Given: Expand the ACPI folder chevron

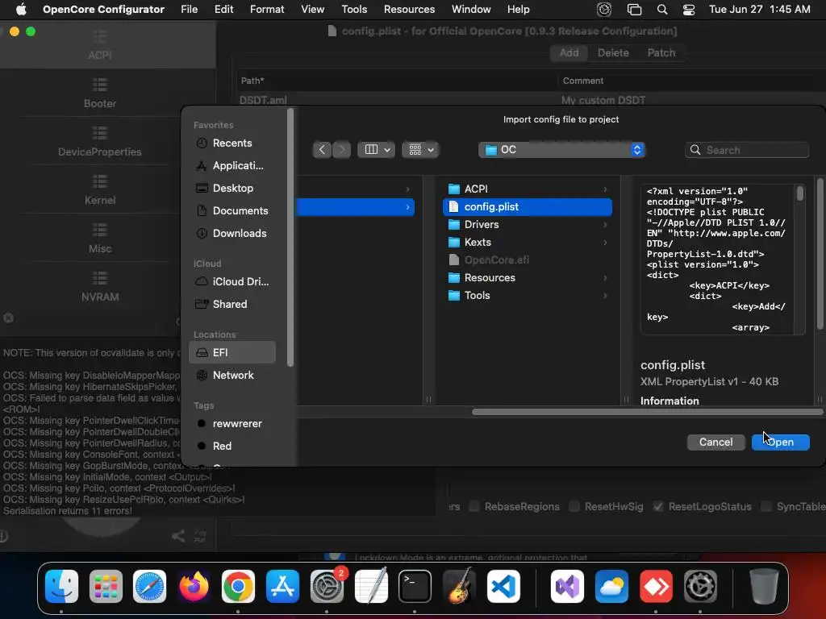Looking at the screenshot, I should (x=605, y=189).
